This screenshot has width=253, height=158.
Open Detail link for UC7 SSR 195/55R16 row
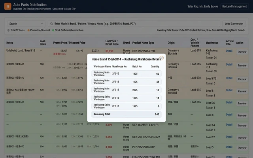point(229,137)
